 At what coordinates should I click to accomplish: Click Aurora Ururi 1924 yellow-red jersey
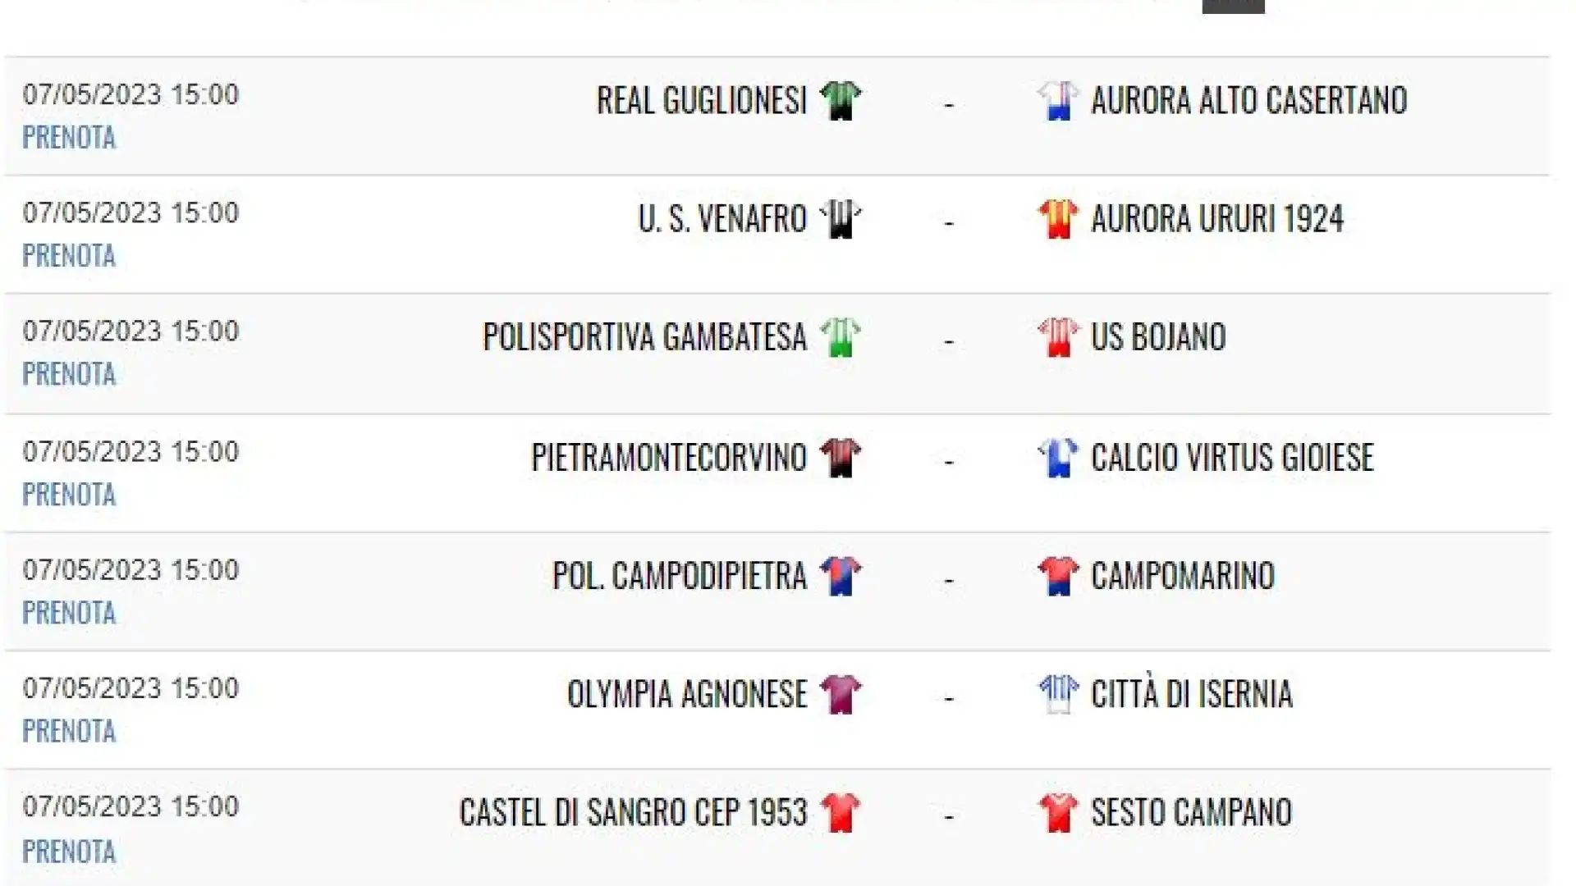tap(1057, 219)
